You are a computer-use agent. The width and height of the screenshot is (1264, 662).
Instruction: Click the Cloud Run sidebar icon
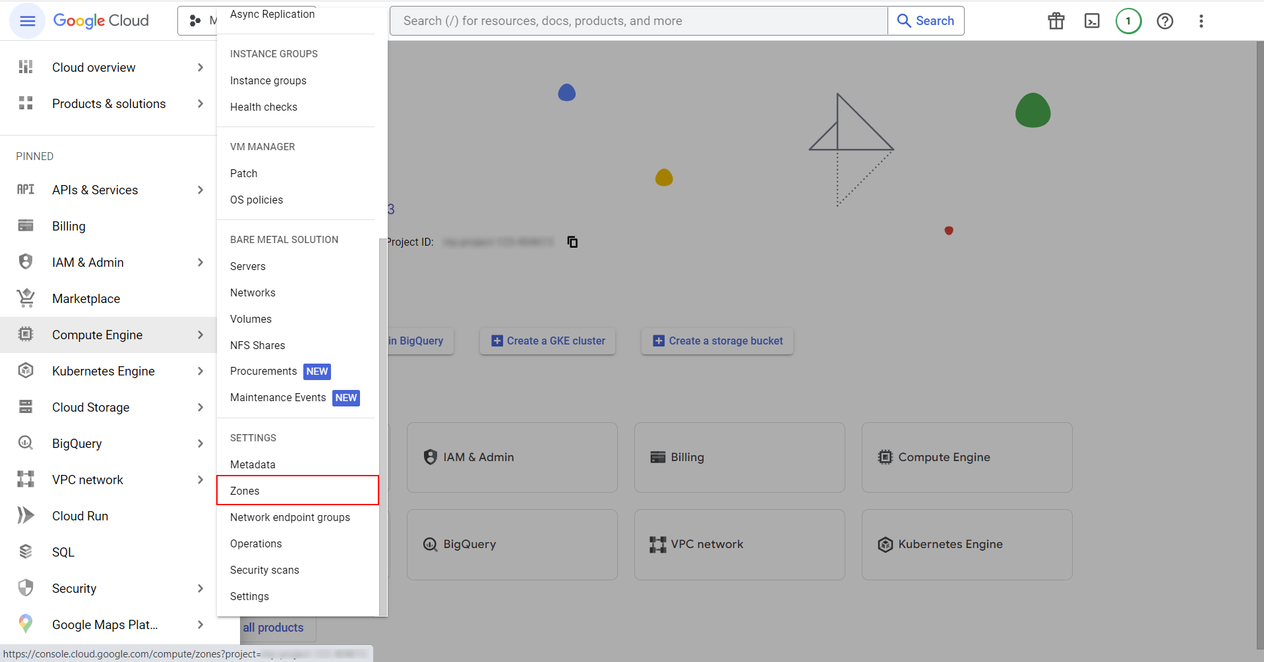[26, 516]
